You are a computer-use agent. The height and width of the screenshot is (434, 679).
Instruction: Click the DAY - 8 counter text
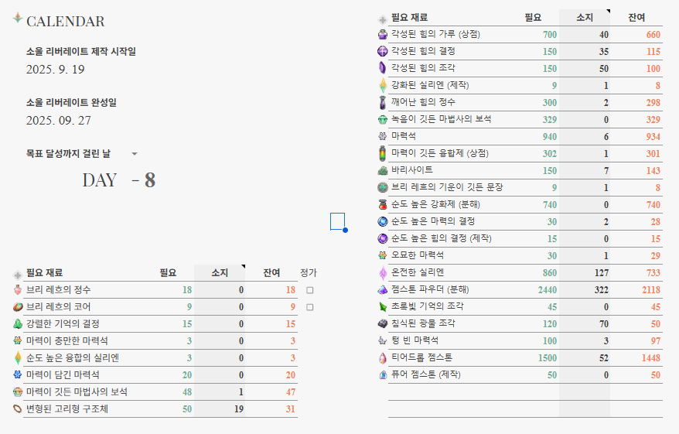[x=119, y=180]
